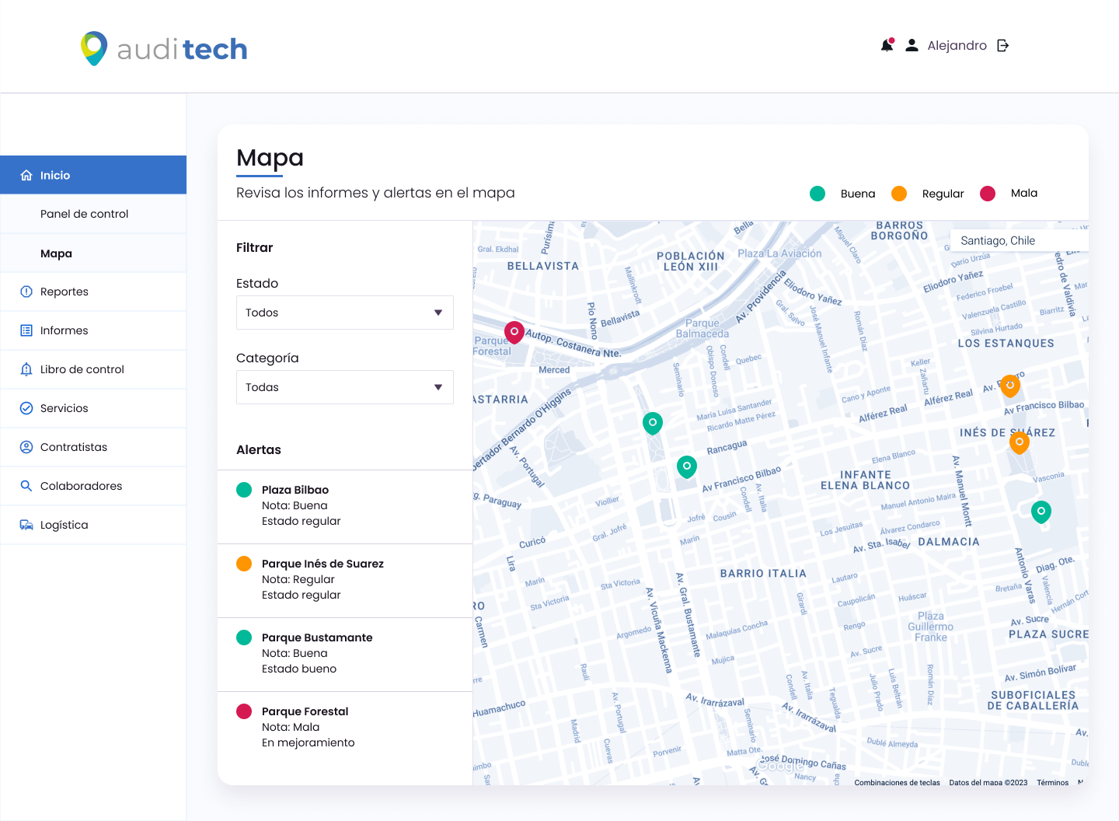The width and height of the screenshot is (1119, 821).
Task: Log out using the exit icon
Action: click(1002, 45)
